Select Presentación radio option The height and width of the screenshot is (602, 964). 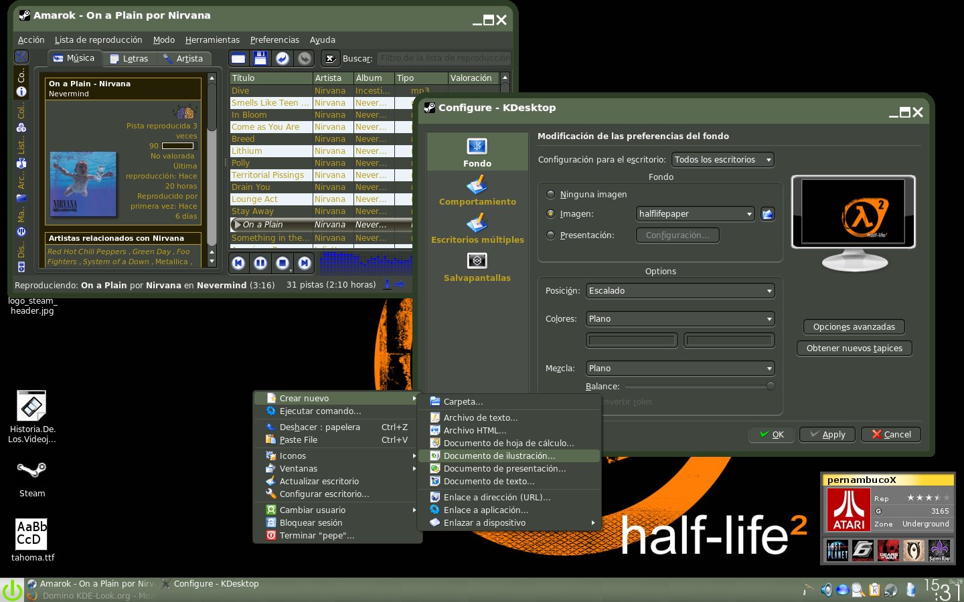(x=551, y=235)
